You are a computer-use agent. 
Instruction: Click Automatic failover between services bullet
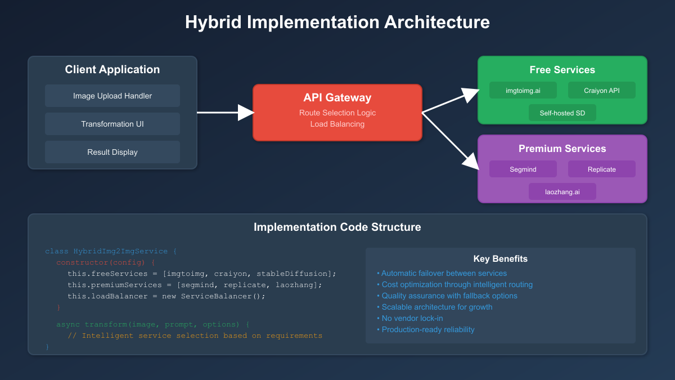coord(442,273)
